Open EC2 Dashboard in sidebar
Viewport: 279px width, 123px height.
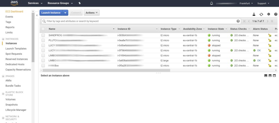pos(14,11)
